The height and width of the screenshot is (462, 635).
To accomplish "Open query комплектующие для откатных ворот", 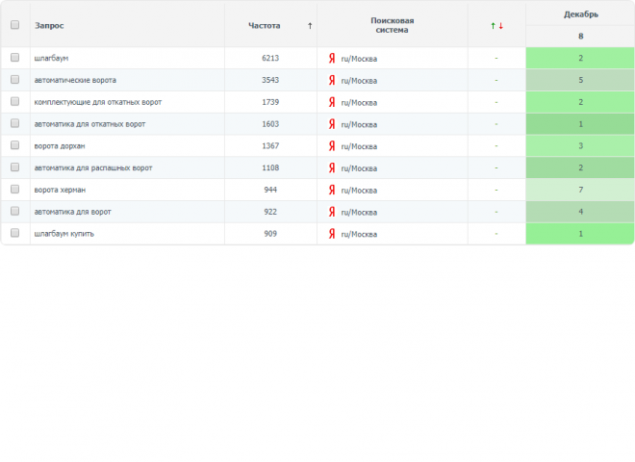I will tap(98, 102).
